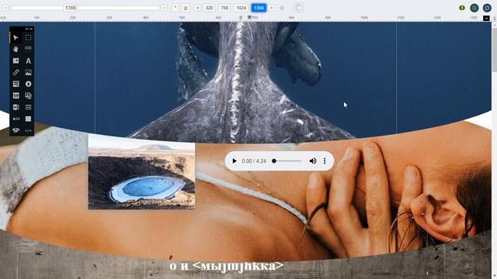497x279 pixels.
Task: Click the small black ruler-corner button
Action: click(486, 19)
